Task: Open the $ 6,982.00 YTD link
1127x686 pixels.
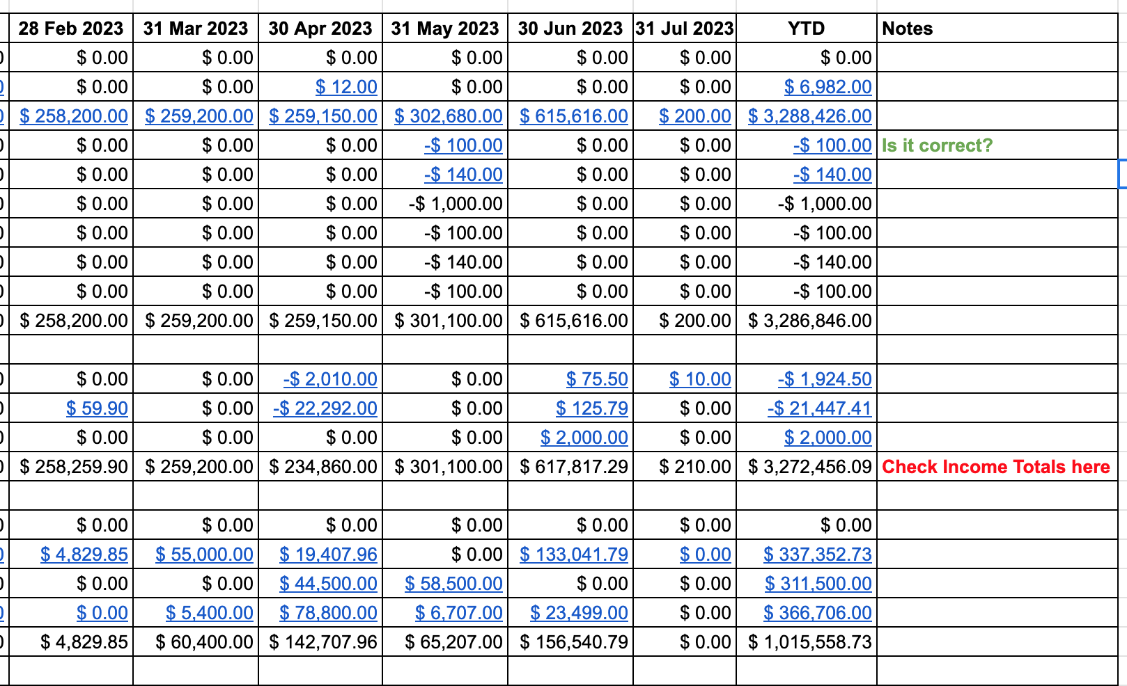Action: click(827, 87)
